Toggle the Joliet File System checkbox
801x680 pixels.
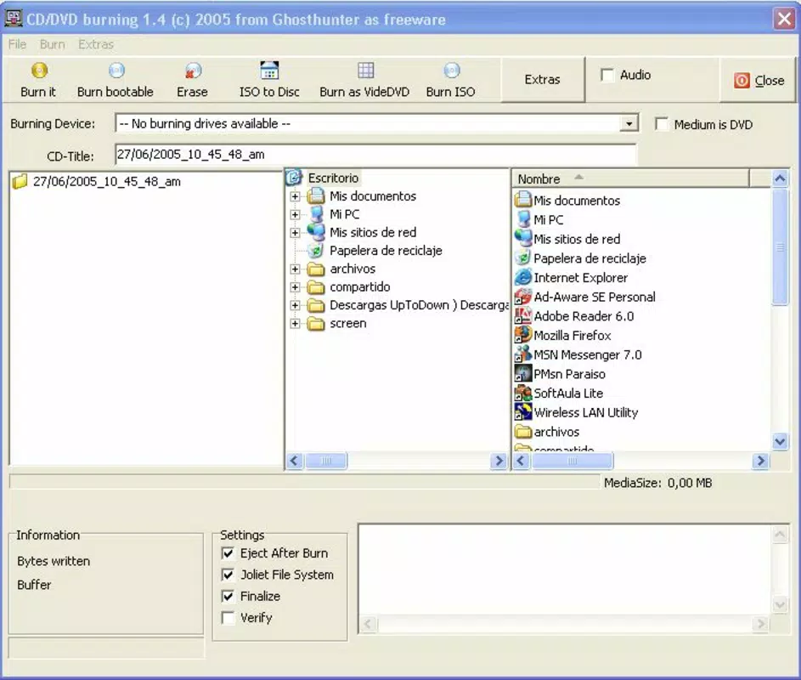point(228,575)
